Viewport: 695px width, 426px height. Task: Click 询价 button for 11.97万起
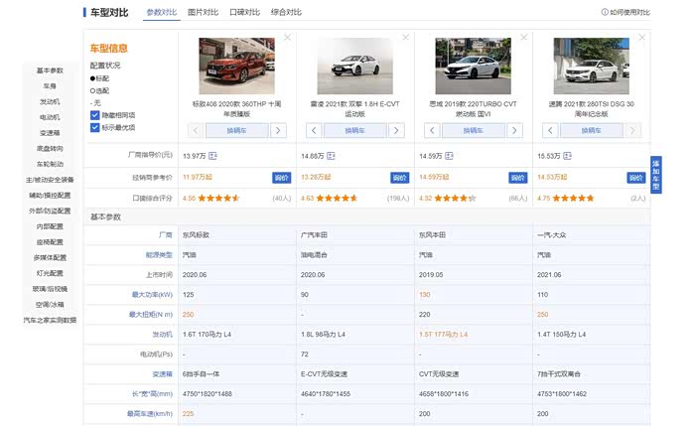point(281,178)
